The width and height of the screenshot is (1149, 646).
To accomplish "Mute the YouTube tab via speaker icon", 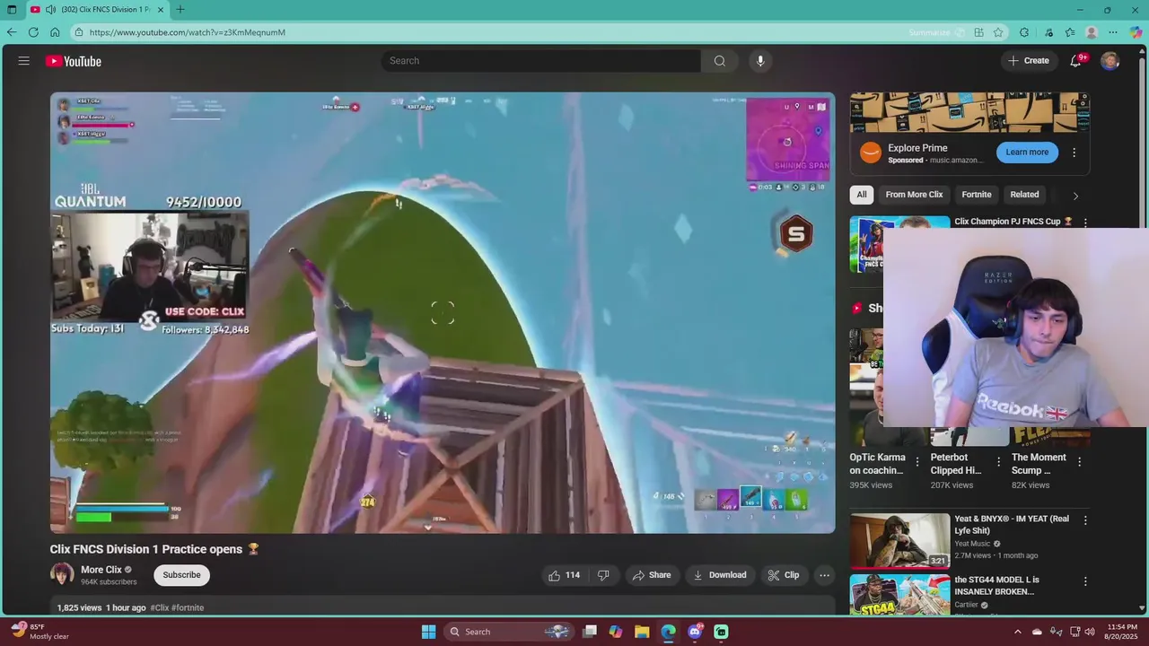I will tap(50, 10).
